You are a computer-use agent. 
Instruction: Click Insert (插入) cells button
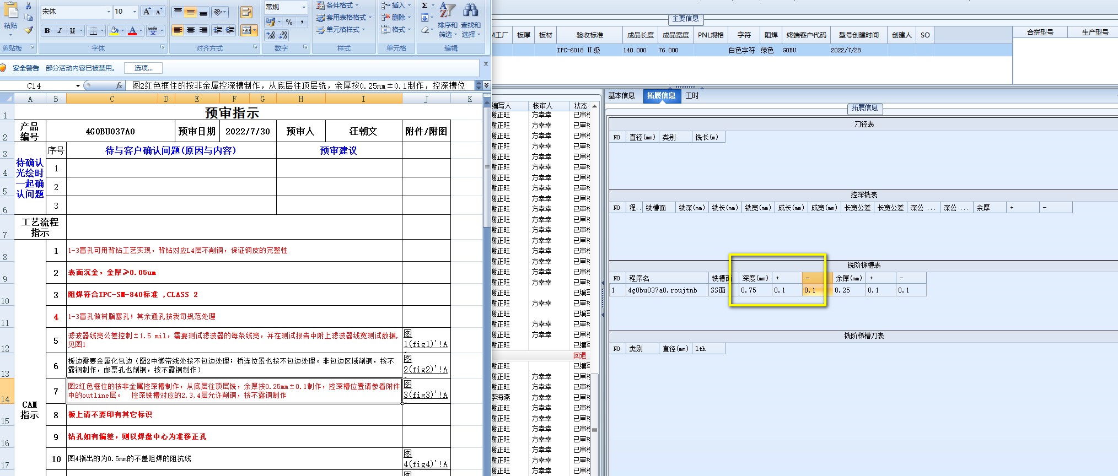395,6
